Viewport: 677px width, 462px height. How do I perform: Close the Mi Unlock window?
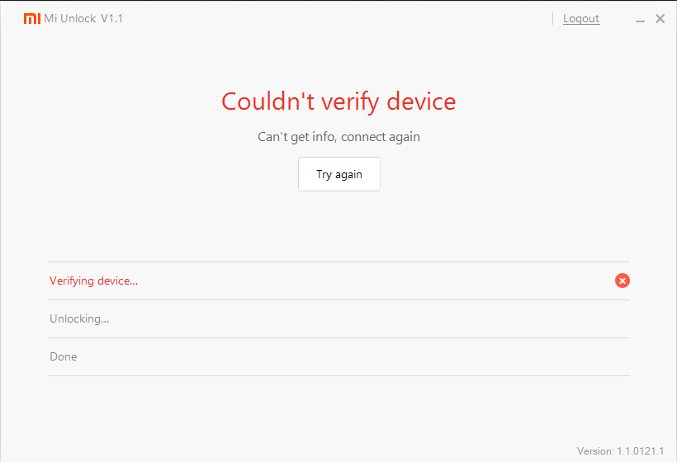click(x=660, y=19)
